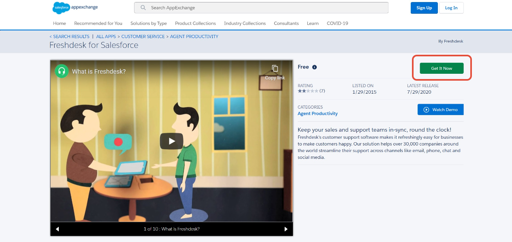The height and width of the screenshot is (242, 512).
Task: Open Agent Productivity category link
Action: pyautogui.click(x=318, y=114)
